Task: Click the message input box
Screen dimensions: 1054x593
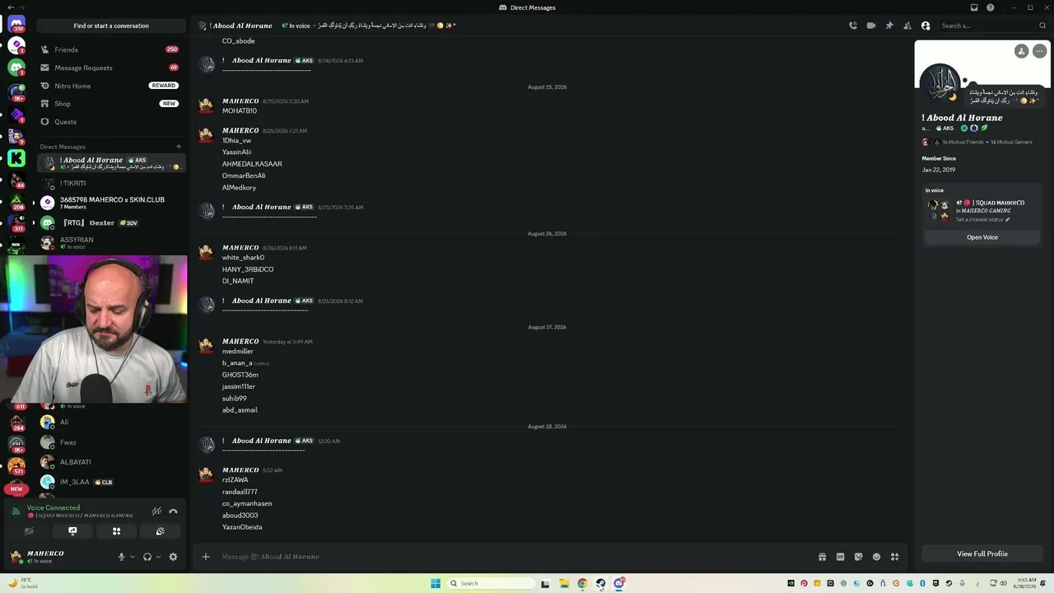Action: [515, 557]
